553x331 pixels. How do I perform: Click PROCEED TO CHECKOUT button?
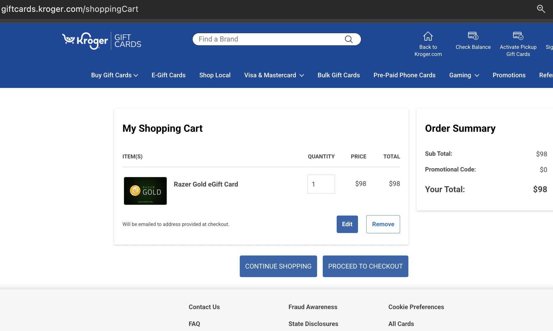tap(365, 266)
